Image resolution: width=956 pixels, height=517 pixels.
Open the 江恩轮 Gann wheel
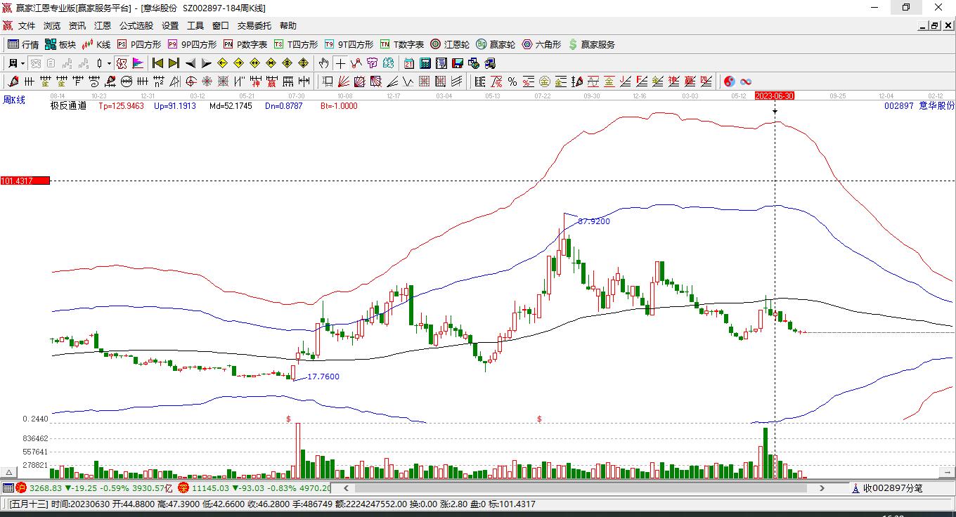point(450,44)
